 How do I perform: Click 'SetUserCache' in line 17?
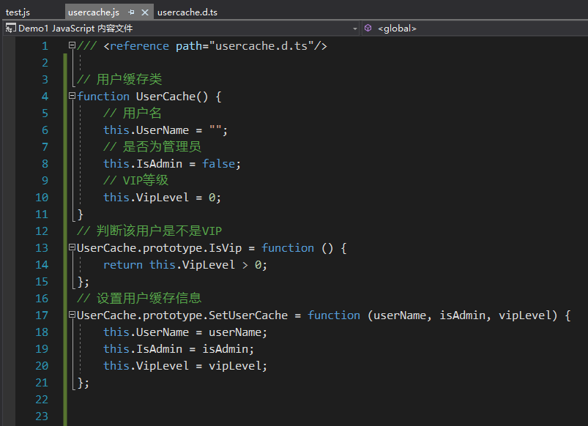(x=248, y=315)
